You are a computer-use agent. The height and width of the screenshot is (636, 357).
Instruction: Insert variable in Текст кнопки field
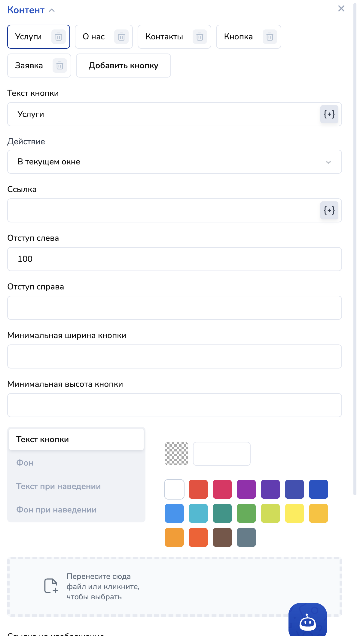329,114
